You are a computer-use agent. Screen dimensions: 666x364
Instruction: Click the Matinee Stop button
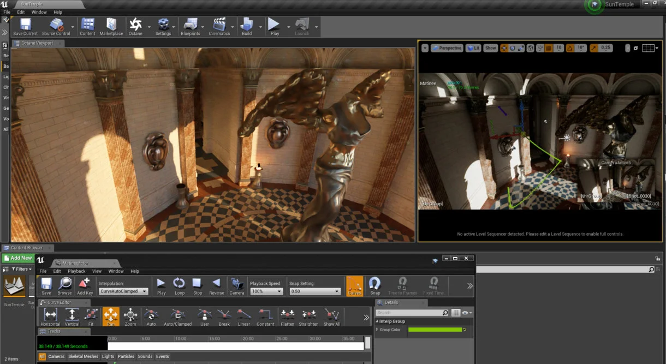198,286
